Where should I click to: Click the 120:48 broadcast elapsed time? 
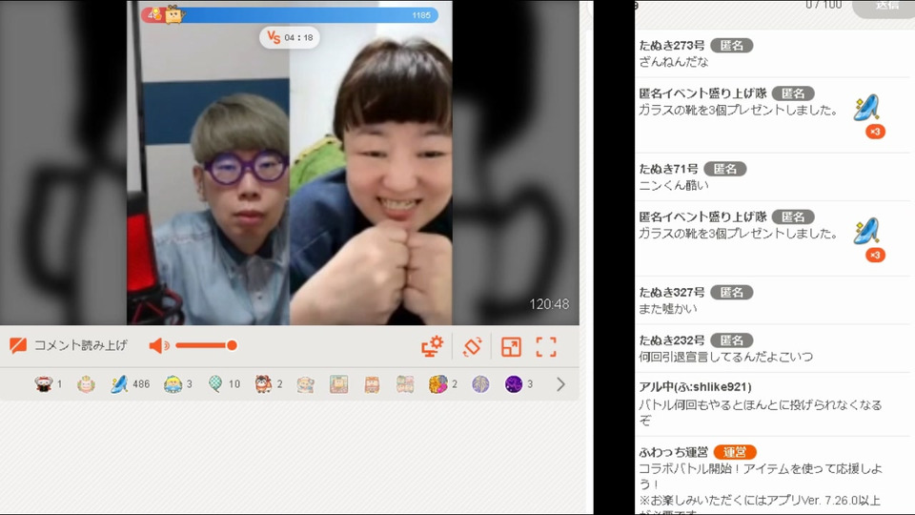tap(549, 304)
